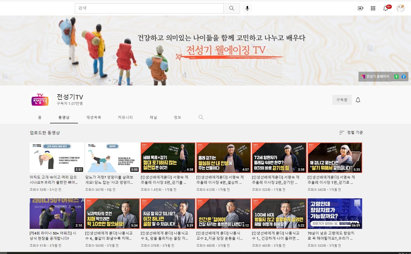This screenshot has width=411, height=254.
Task: Click title 서명숙 제주올레 이사장 4편
Action: point(220,180)
